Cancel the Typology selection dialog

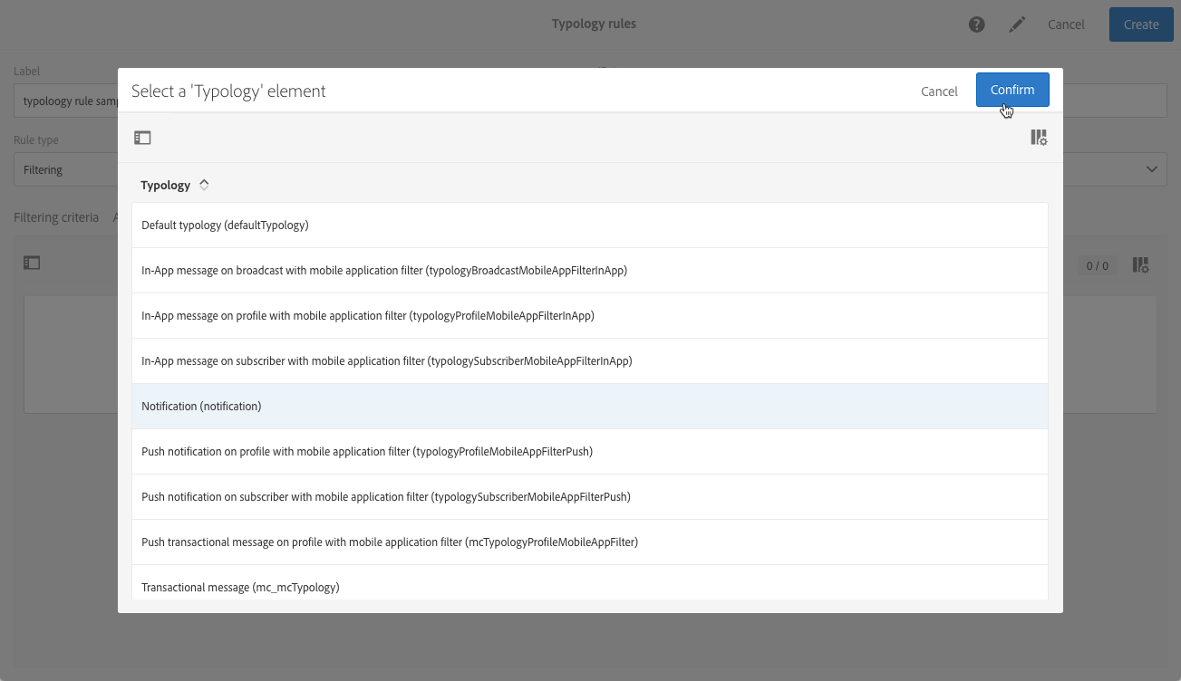[x=939, y=91]
